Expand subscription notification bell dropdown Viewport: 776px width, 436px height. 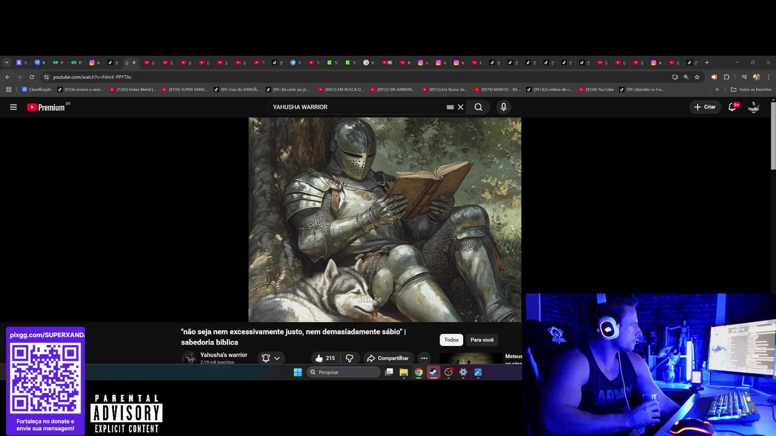pos(271,358)
